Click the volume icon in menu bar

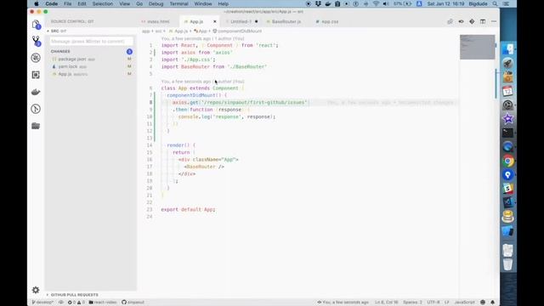(386, 3)
